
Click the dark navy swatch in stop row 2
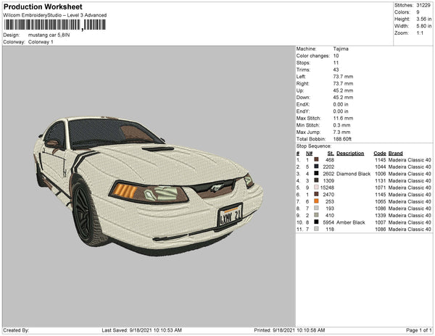(316, 167)
